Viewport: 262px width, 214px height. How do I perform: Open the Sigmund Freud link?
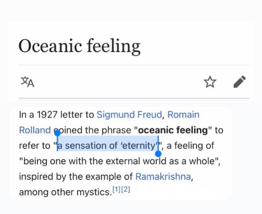(129, 115)
